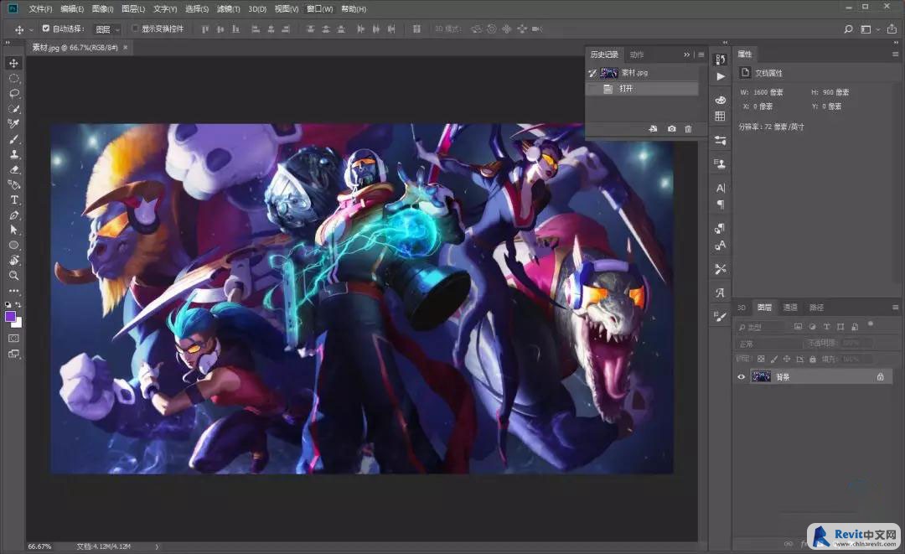
Task: Change the screen mode
Action: pos(14,354)
